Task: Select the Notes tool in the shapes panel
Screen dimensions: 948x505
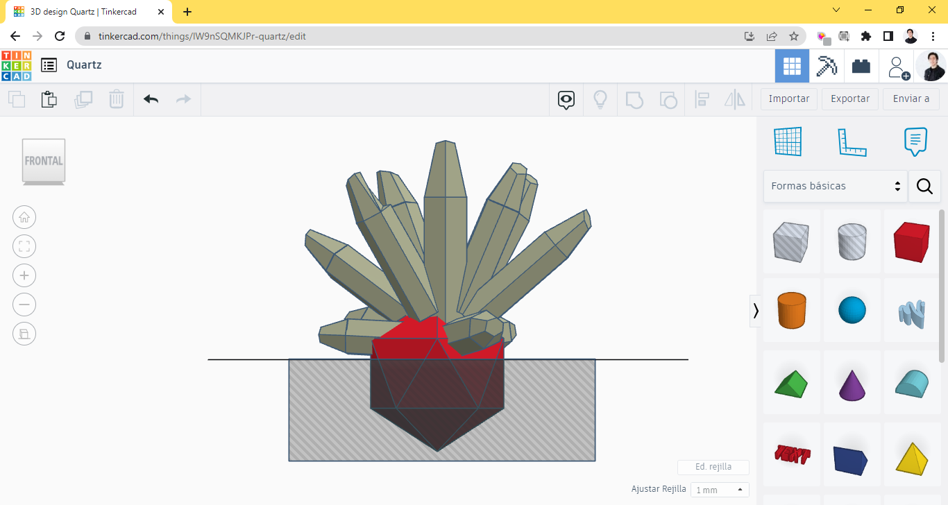Action: (916, 142)
